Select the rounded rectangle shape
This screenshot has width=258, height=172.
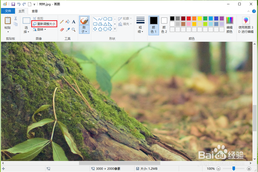click(95, 24)
